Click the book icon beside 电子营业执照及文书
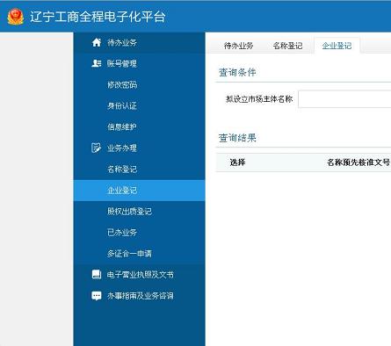 pos(97,274)
